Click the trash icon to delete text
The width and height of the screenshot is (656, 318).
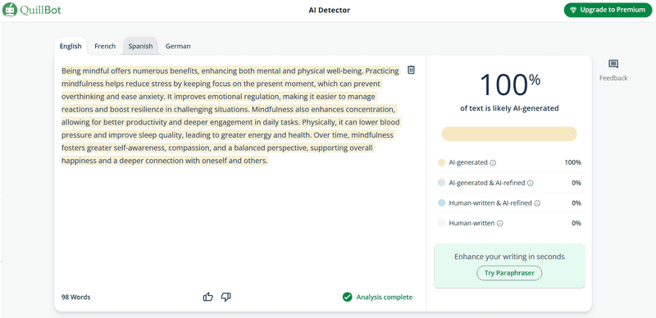(x=412, y=70)
